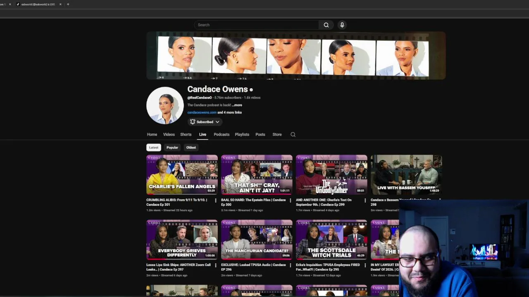Select the Oldest filter chip
Viewport: 529px width, 297px height.
pos(191,147)
